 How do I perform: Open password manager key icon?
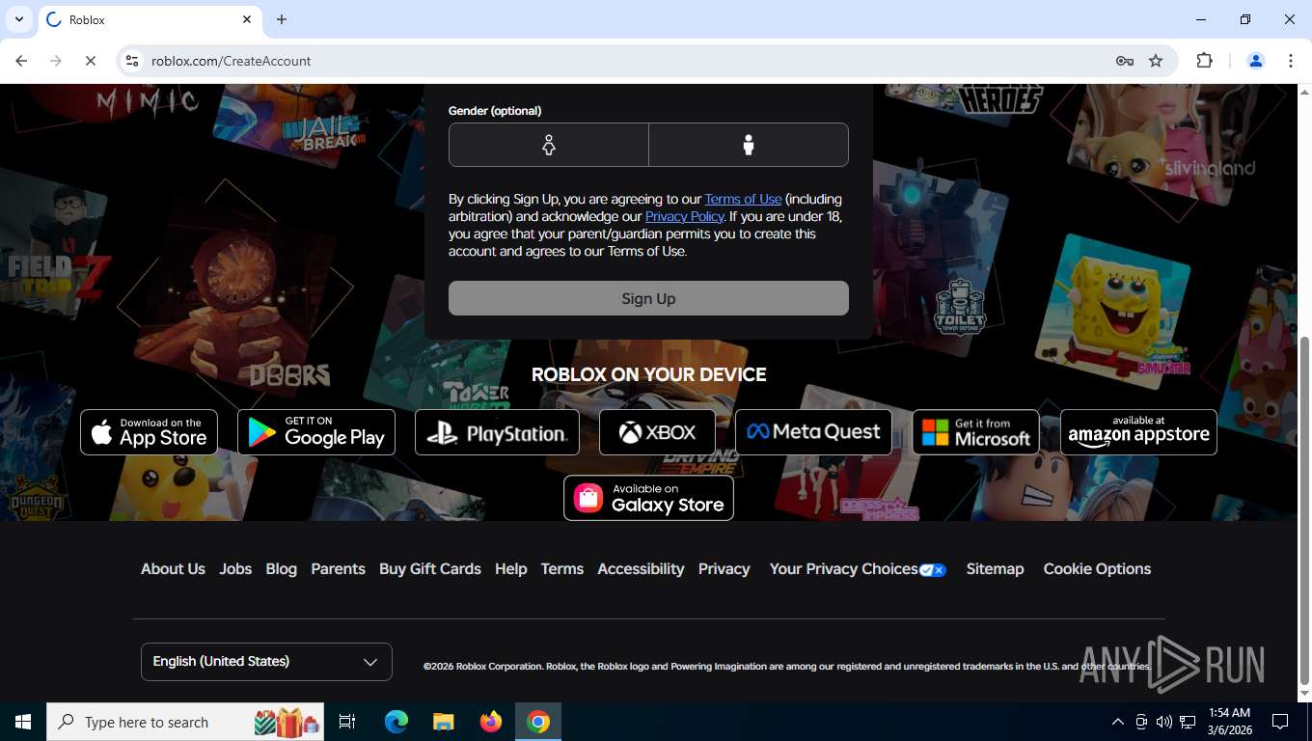pyautogui.click(x=1125, y=61)
